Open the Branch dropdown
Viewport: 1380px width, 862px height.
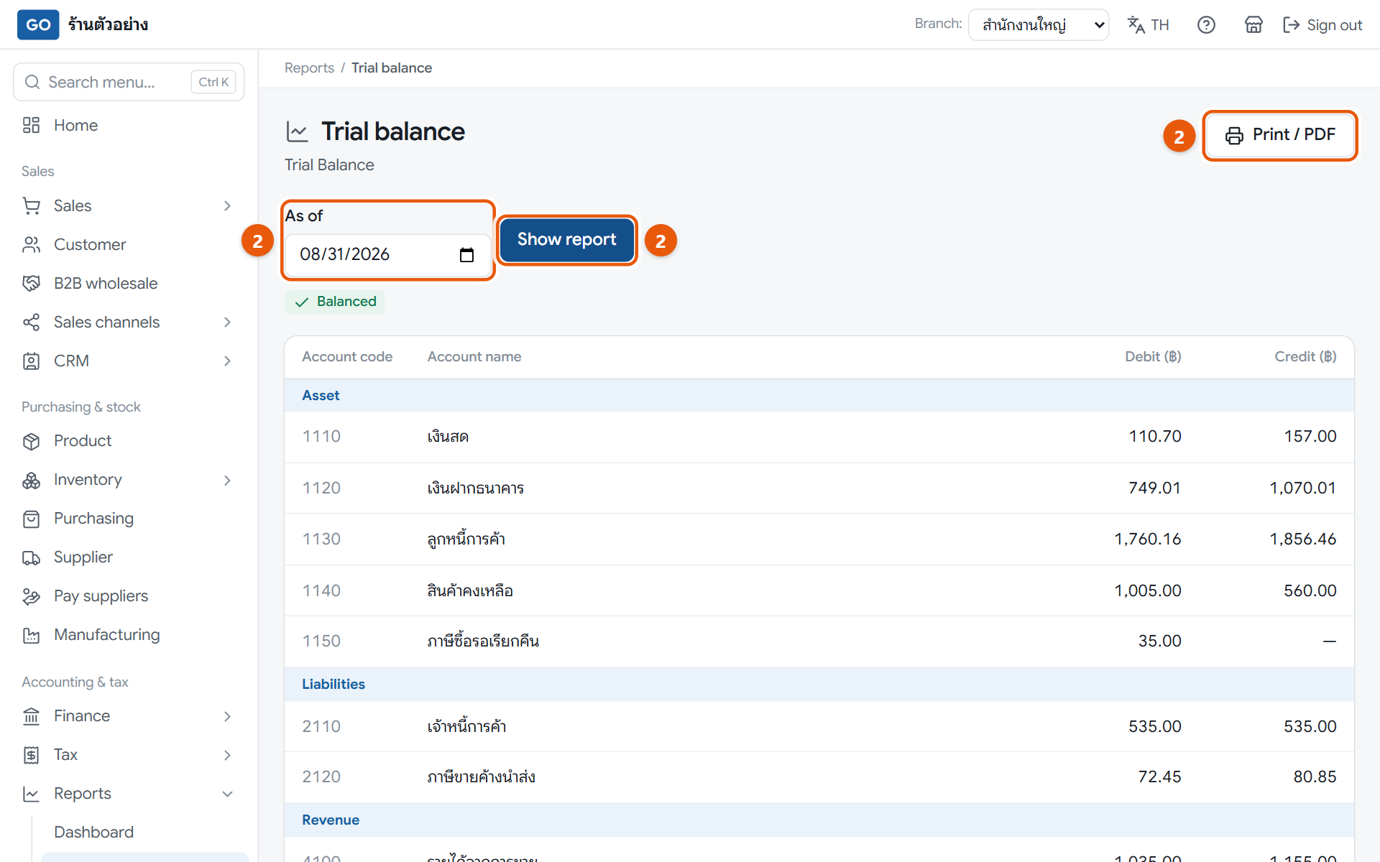(1039, 24)
